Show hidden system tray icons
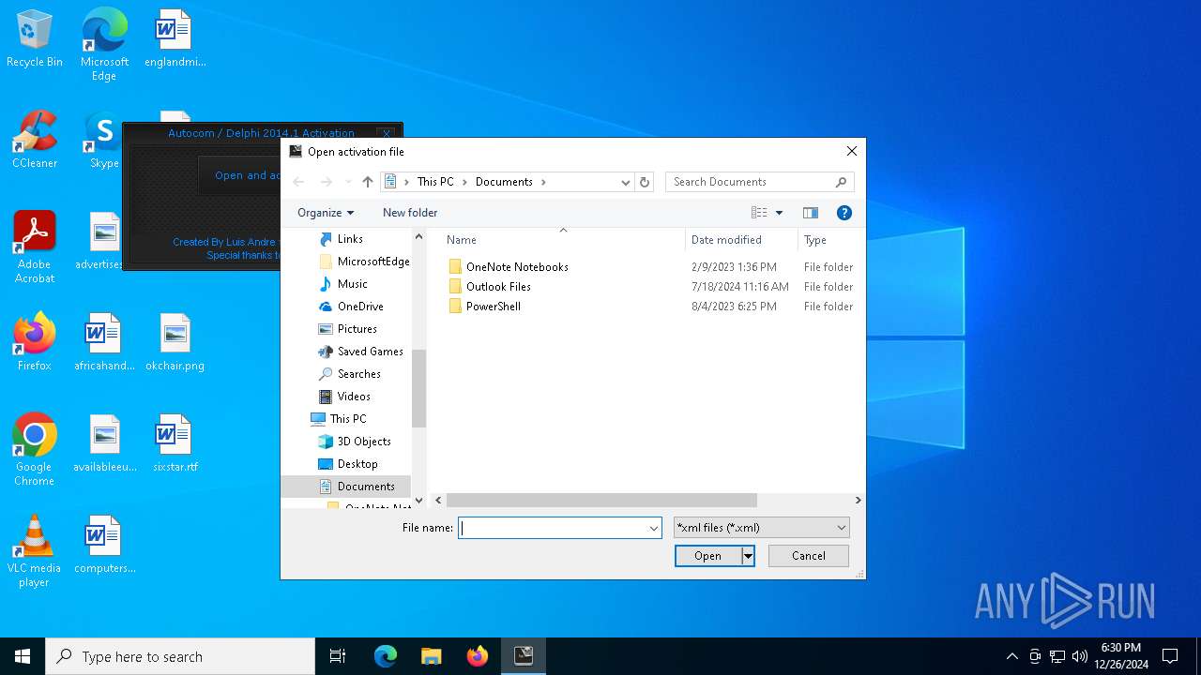The width and height of the screenshot is (1201, 675). coord(1011,656)
